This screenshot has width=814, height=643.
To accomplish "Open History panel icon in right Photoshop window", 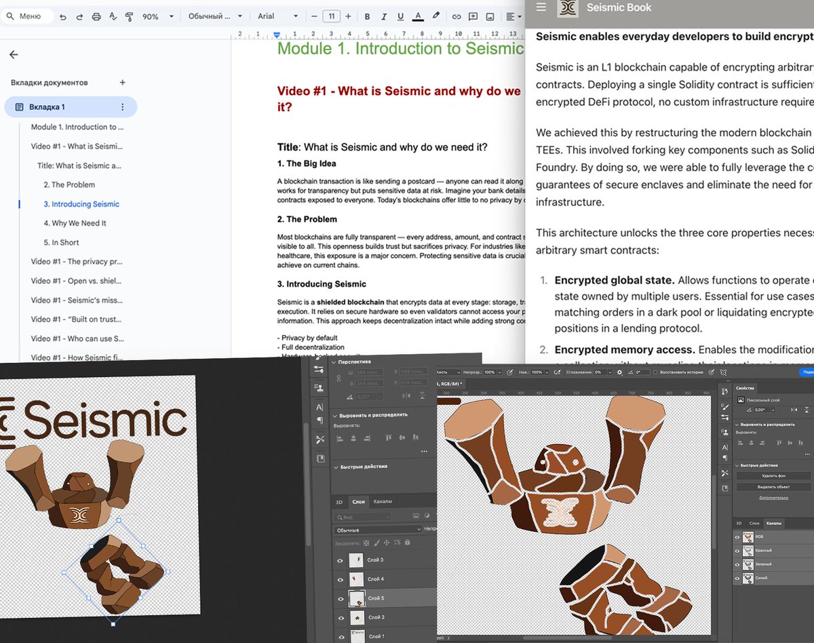I will coord(724,391).
